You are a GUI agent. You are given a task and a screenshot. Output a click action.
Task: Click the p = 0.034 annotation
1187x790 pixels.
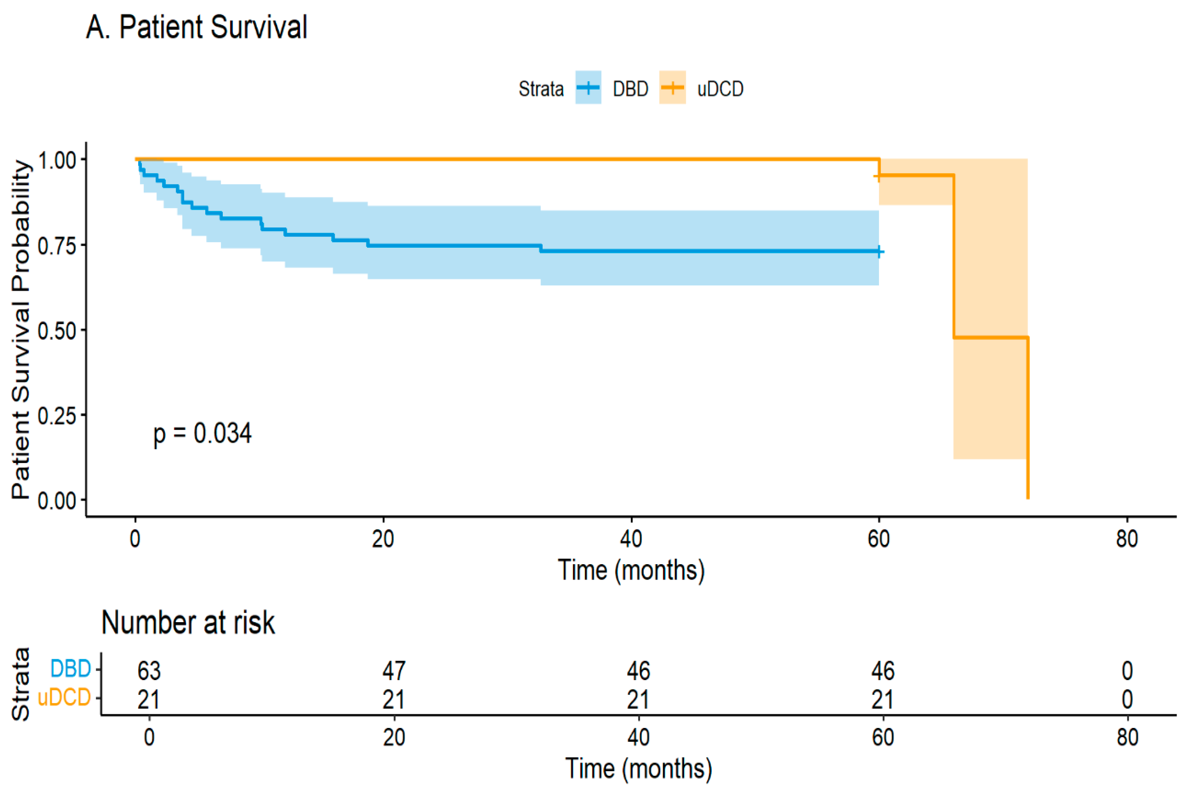click(x=202, y=433)
